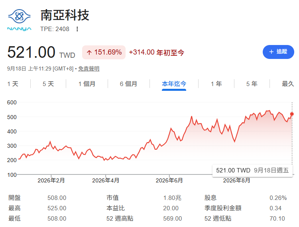This screenshot has height=227, width=299.
Task: Open the three-dot menu beside TPE: 2408
Action: (77, 29)
